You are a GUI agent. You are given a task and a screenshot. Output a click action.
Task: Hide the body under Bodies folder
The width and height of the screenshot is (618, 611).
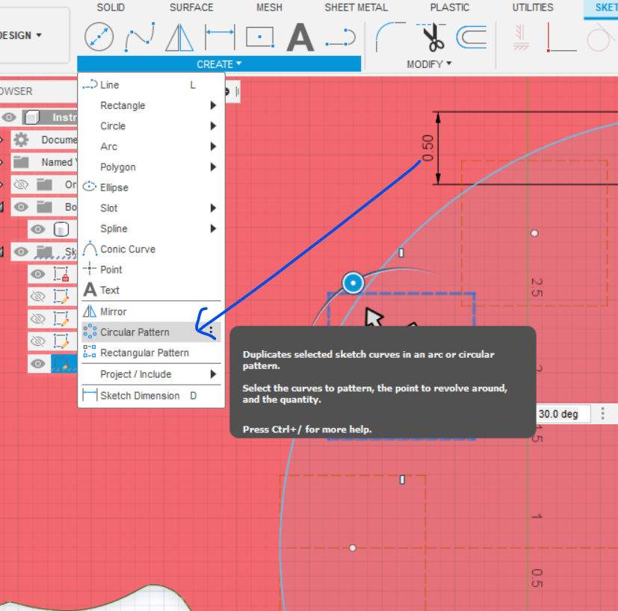click(x=38, y=229)
